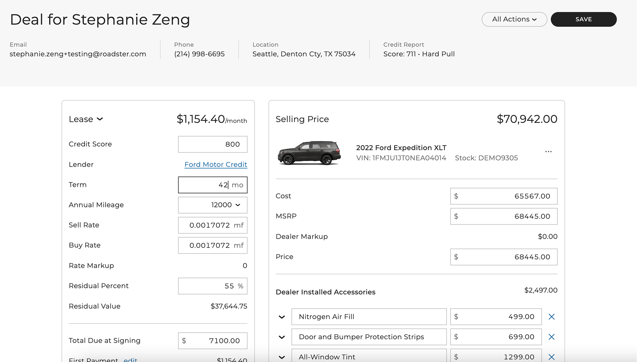Remove the Nitrogen Air Fill accessory
This screenshot has height=362, width=637.
(x=551, y=317)
